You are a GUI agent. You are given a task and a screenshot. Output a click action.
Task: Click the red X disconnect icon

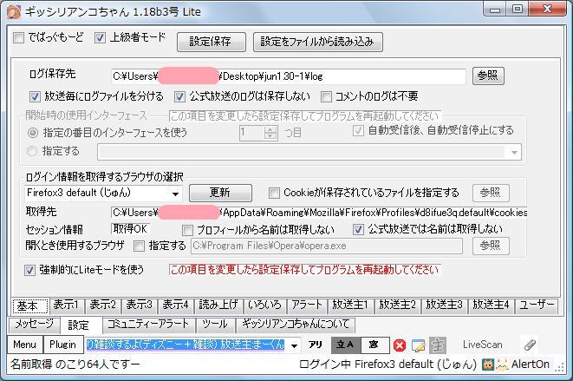point(400,345)
